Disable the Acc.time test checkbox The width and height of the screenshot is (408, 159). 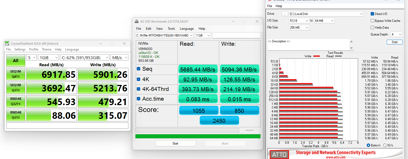point(138,99)
